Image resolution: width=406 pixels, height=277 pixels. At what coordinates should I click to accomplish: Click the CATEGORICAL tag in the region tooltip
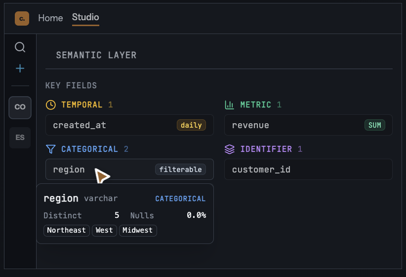point(180,199)
